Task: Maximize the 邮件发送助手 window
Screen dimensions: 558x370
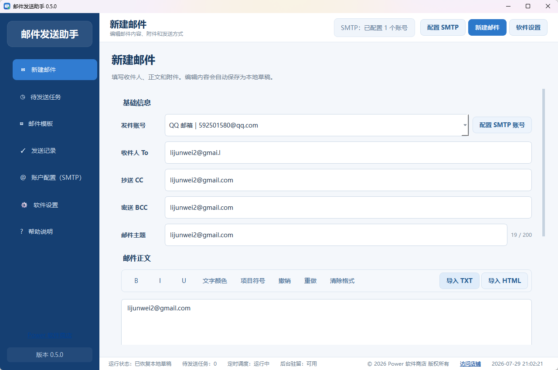Action: (x=528, y=6)
